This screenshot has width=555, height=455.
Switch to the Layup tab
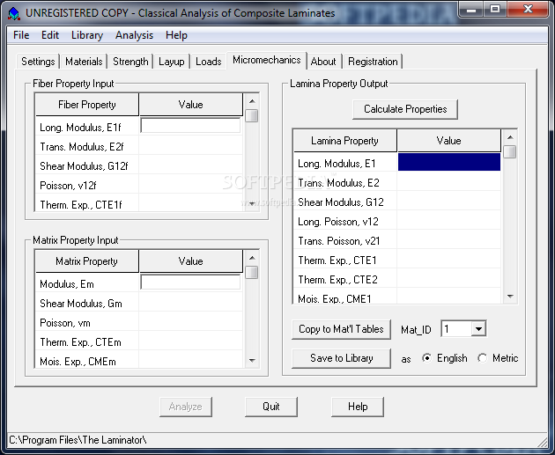tap(171, 62)
